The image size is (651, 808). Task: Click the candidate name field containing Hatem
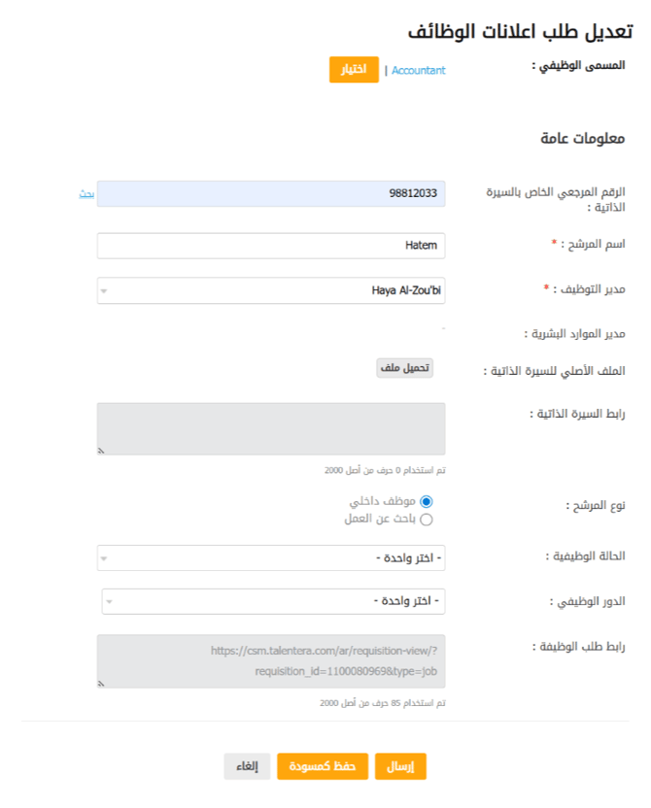[271, 246]
